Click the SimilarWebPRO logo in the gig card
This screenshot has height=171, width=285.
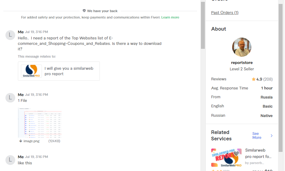[x=32, y=71]
